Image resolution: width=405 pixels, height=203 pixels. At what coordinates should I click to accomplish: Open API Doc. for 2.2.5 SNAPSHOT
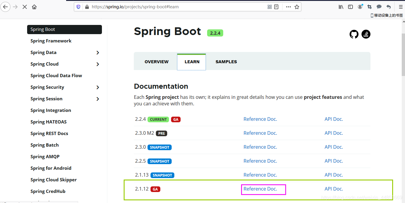click(x=334, y=161)
